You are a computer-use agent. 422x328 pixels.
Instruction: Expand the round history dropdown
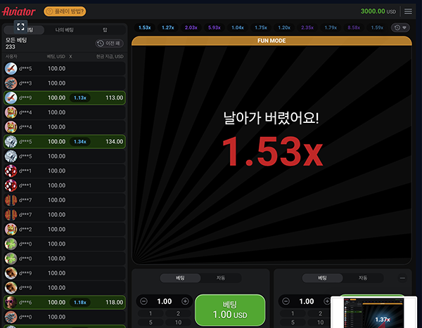(x=399, y=28)
